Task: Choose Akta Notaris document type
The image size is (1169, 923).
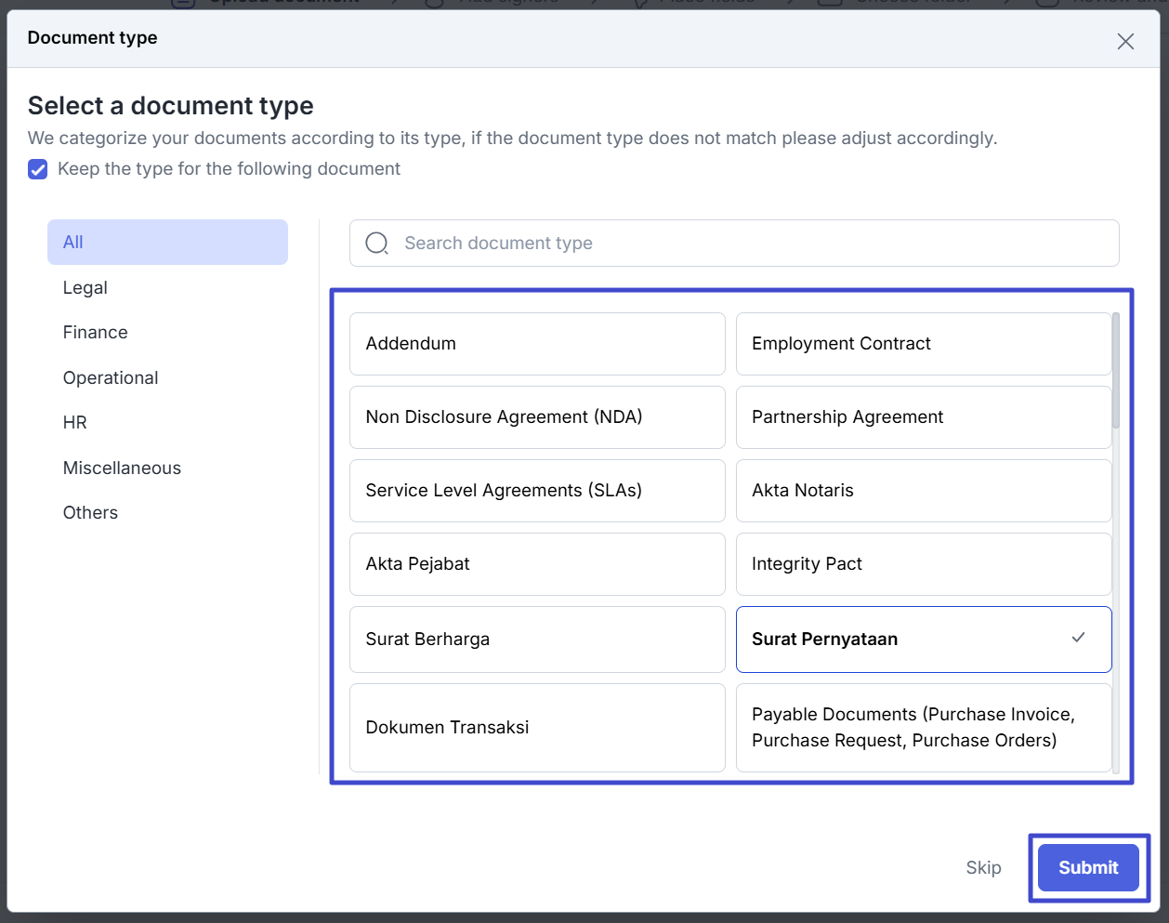Action: [923, 491]
